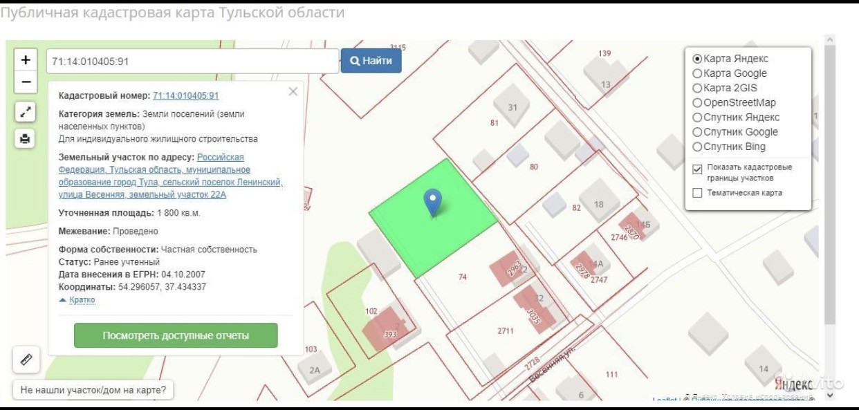The width and height of the screenshot is (859, 410).
Task: Toggle fullscreen map view icon
Action: [x=26, y=111]
